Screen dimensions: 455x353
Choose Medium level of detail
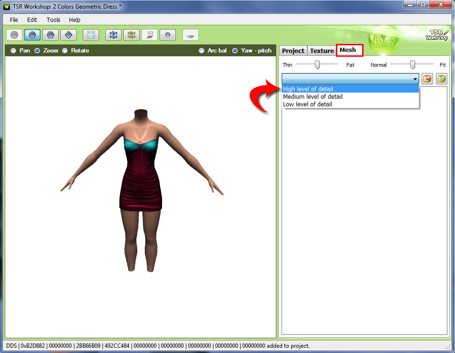coord(350,96)
